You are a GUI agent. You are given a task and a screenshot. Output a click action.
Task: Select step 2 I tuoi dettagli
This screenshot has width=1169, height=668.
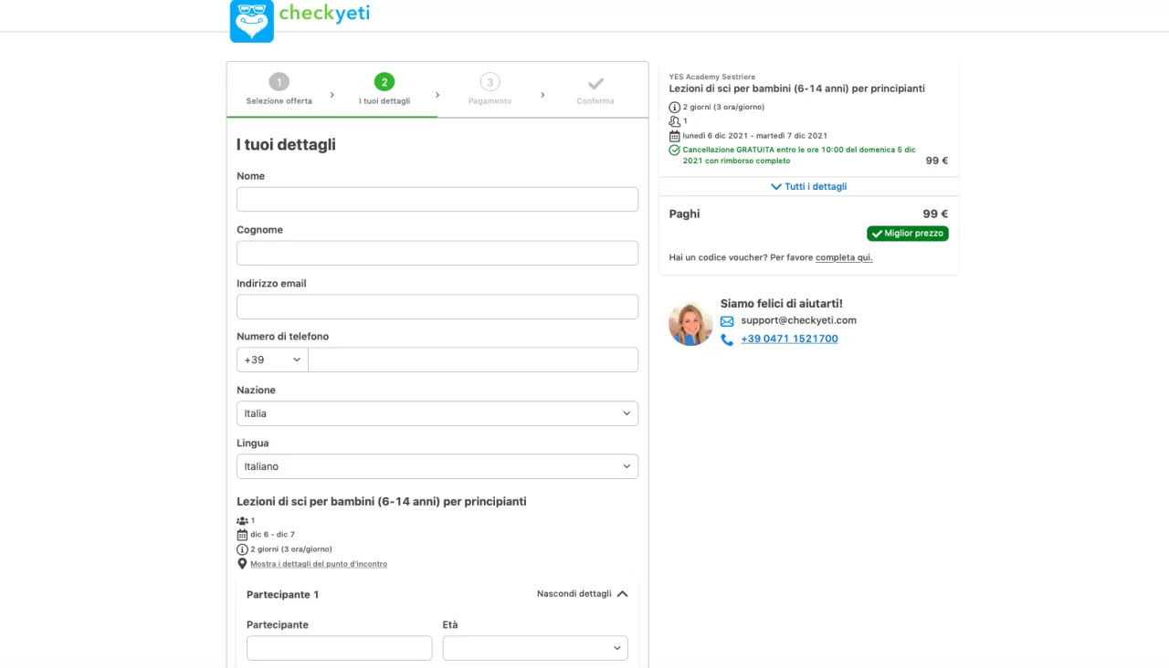coord(384,90)
